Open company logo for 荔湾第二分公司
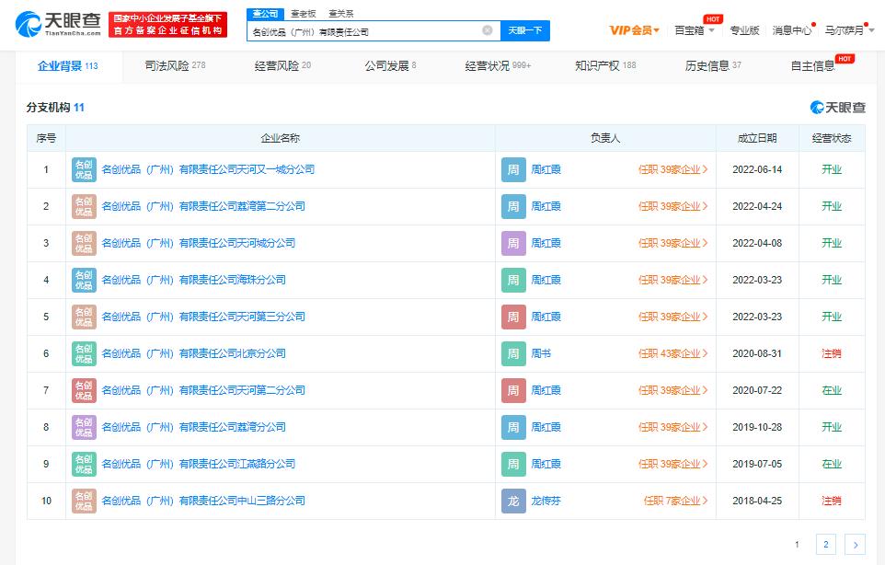This screenshot has width=885, height=565. (84, 206)
